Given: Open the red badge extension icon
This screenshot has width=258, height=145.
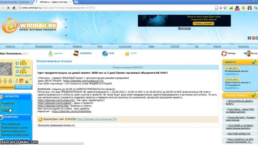Looking at the screenshot, I should point(237,8).
